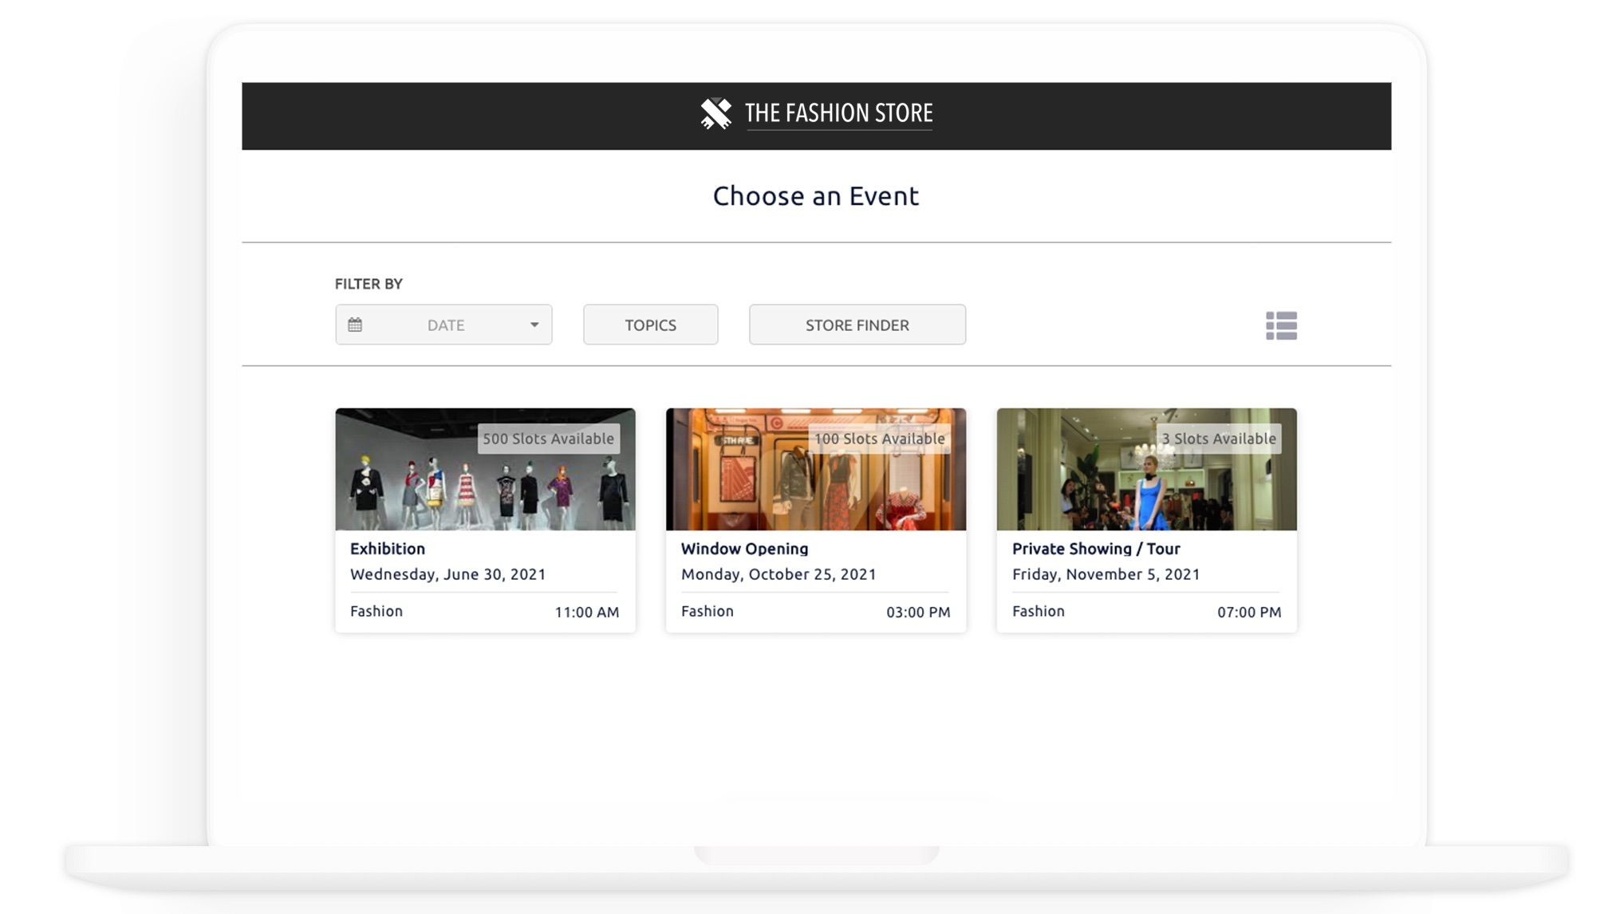Click the 3 Slots Available badge
This screenshot has height=914, width=1624.
point(1219,439)
